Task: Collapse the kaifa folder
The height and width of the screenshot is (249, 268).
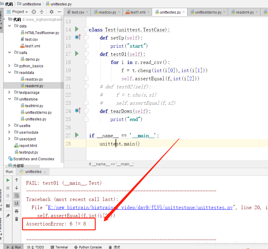Action: (10, 53)
